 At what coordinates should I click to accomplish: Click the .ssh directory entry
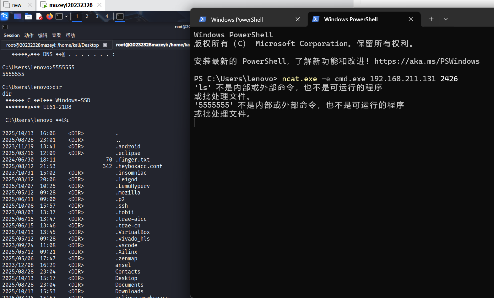122,206
